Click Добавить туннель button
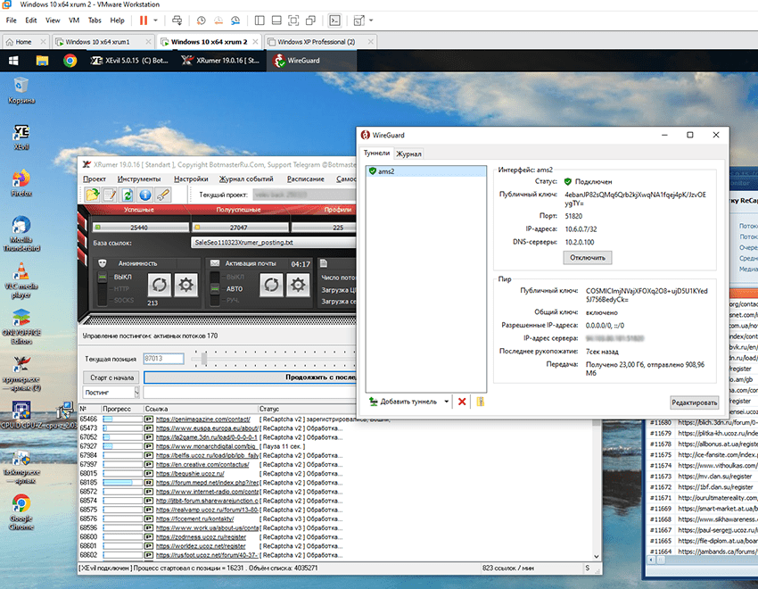The width and height of the screenshot is (758, 589). pos(404,402)
